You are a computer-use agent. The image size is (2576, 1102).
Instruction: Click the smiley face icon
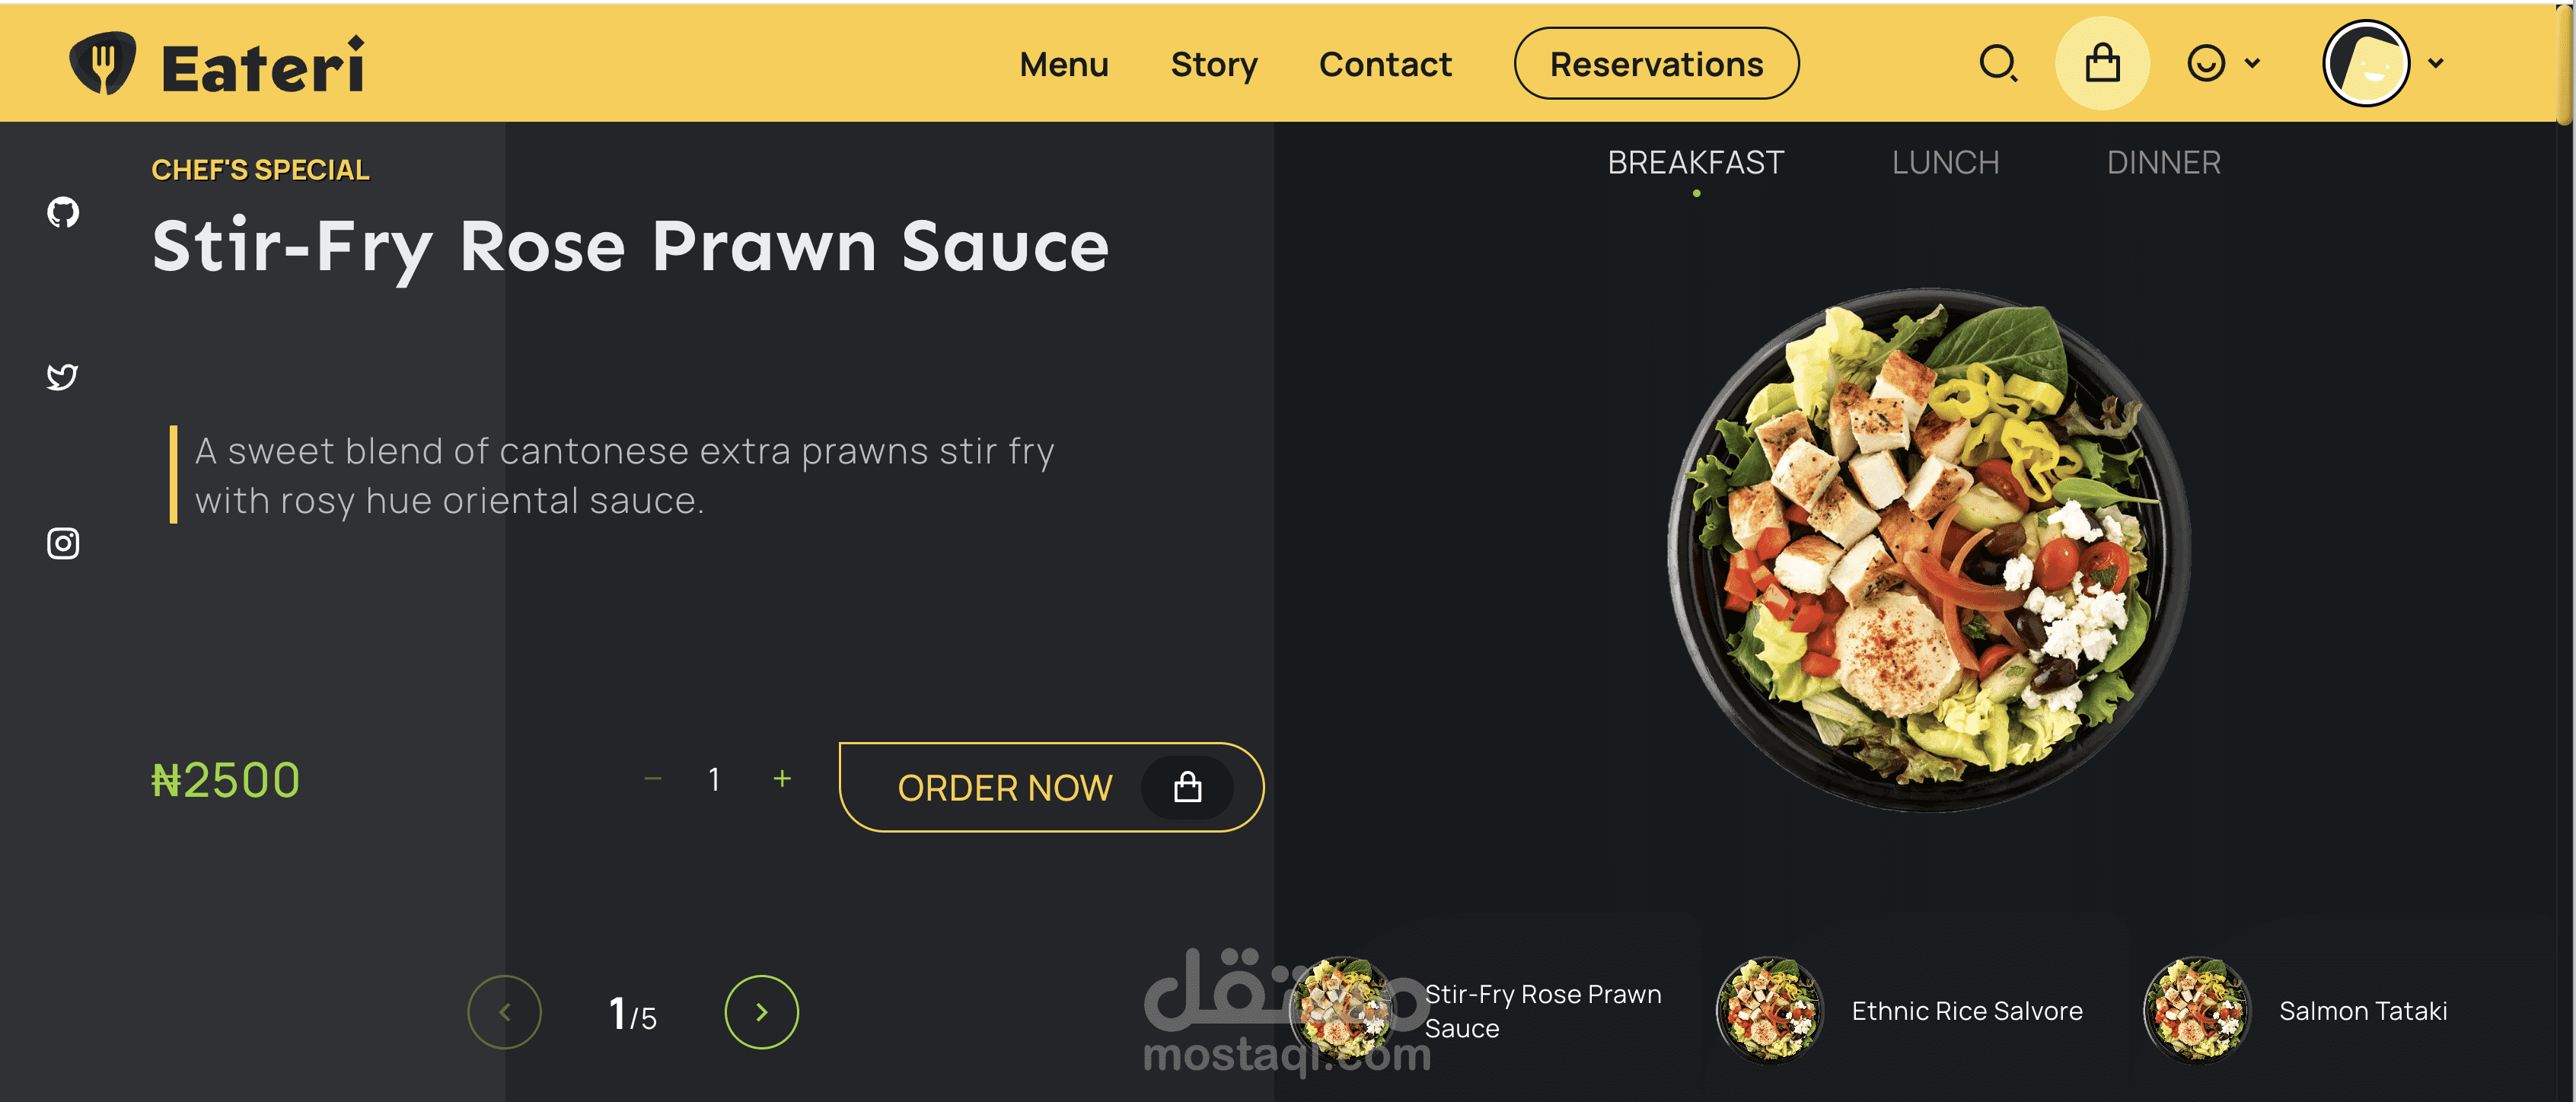(x=2206, y=63)
